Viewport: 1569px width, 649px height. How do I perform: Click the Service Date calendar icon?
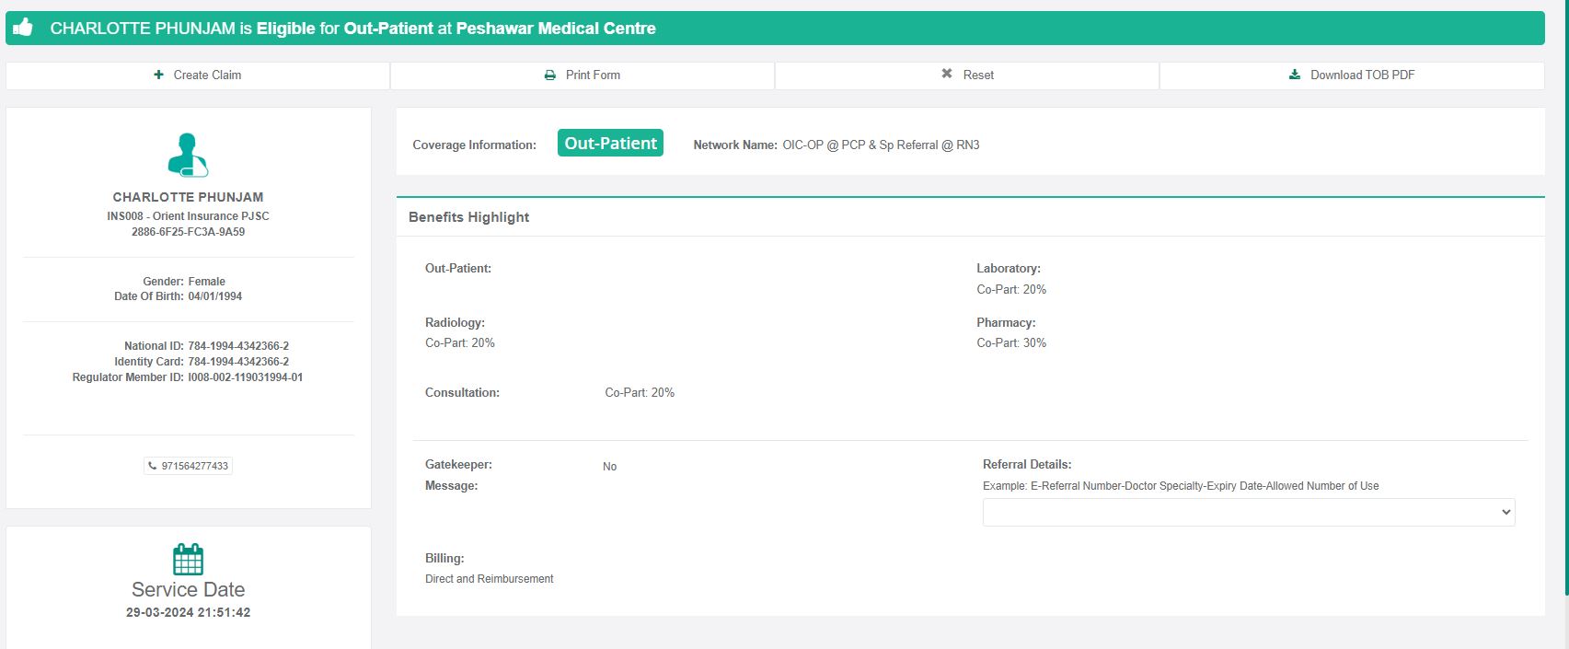[188, 559]
